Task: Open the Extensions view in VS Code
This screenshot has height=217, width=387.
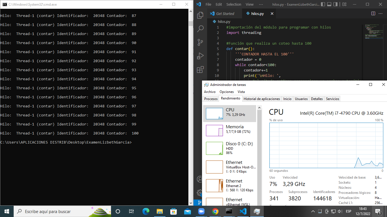Action: click(200, 69)
